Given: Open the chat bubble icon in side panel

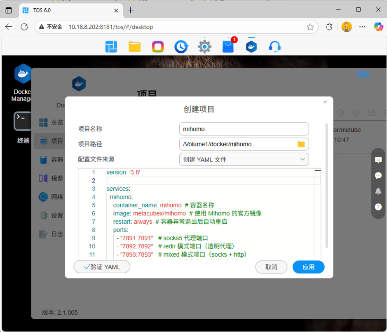Looking at the screenshot, I should point(378,175).
